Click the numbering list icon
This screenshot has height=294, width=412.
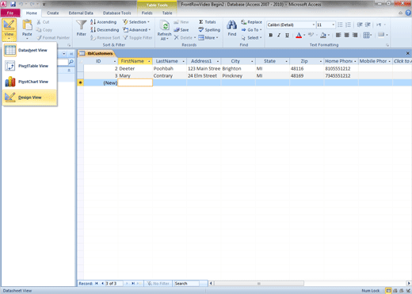[349, 25]
